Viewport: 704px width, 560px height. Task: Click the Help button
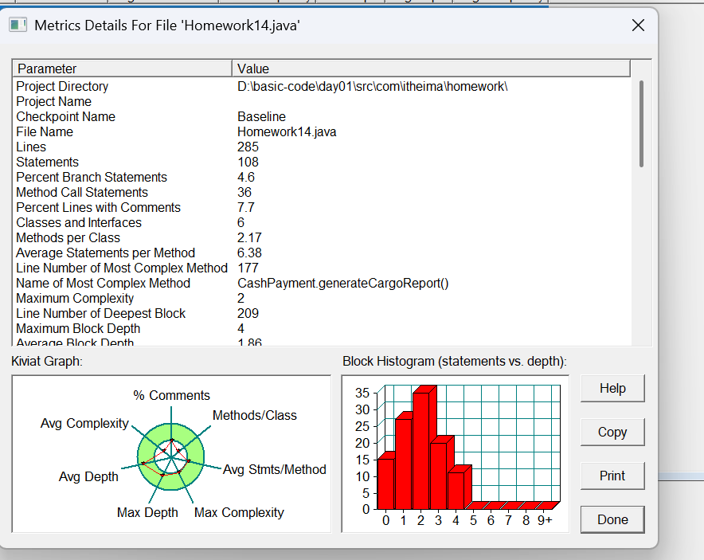pyautogui.click(x=612, y=389)
